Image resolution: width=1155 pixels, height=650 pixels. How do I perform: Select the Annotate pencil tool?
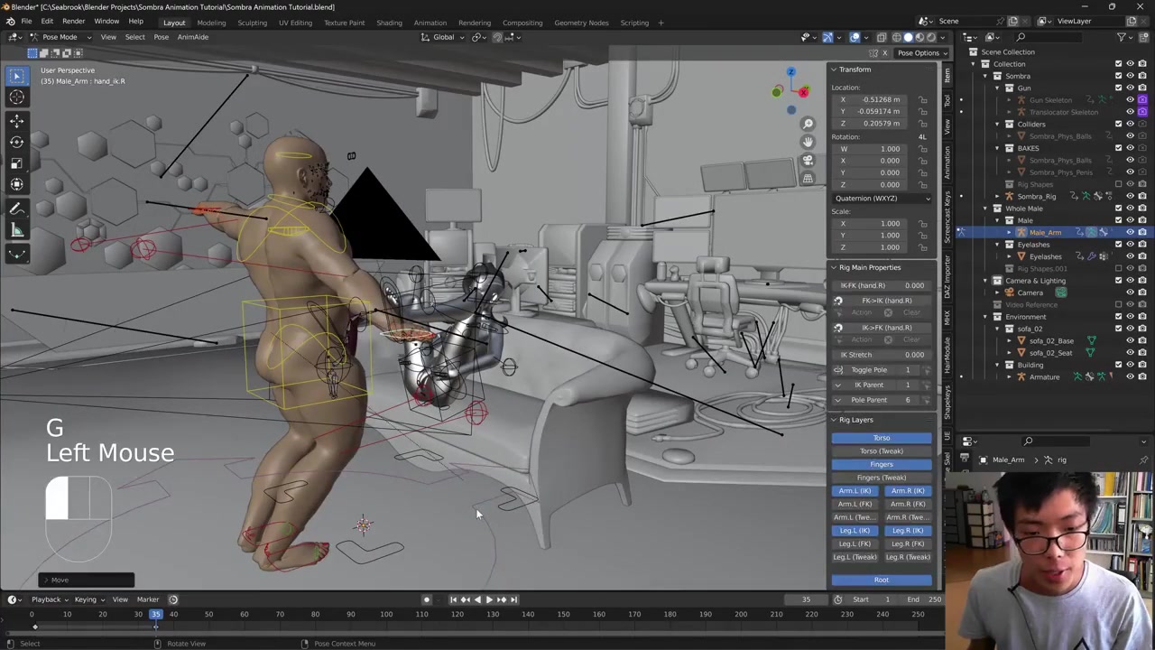point(17,209)
